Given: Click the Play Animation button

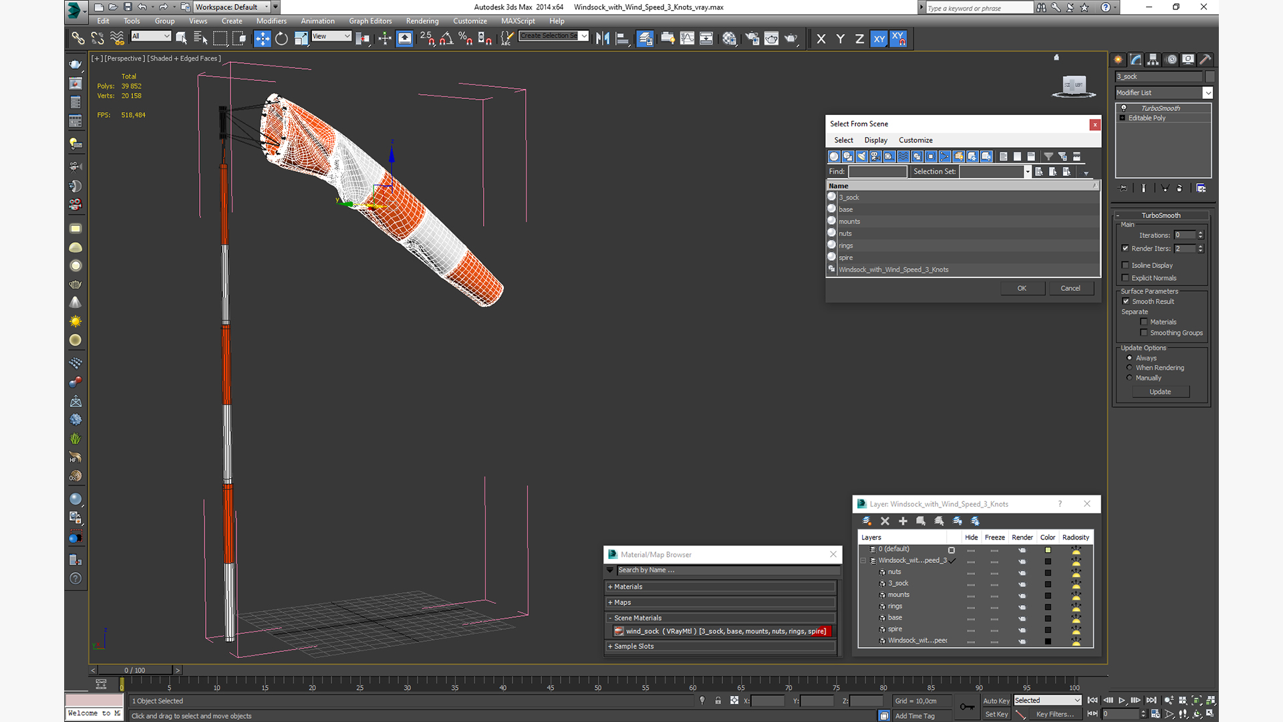Looking at the screenshot, I should pyautogui.click(x=1122, y=700).
